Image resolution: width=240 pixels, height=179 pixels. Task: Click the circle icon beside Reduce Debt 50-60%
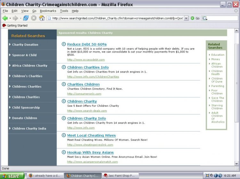point(64,44)
